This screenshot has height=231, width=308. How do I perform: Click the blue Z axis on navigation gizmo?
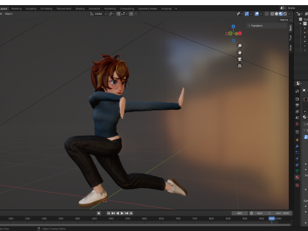pyautogui.click(x=234, y=26)
